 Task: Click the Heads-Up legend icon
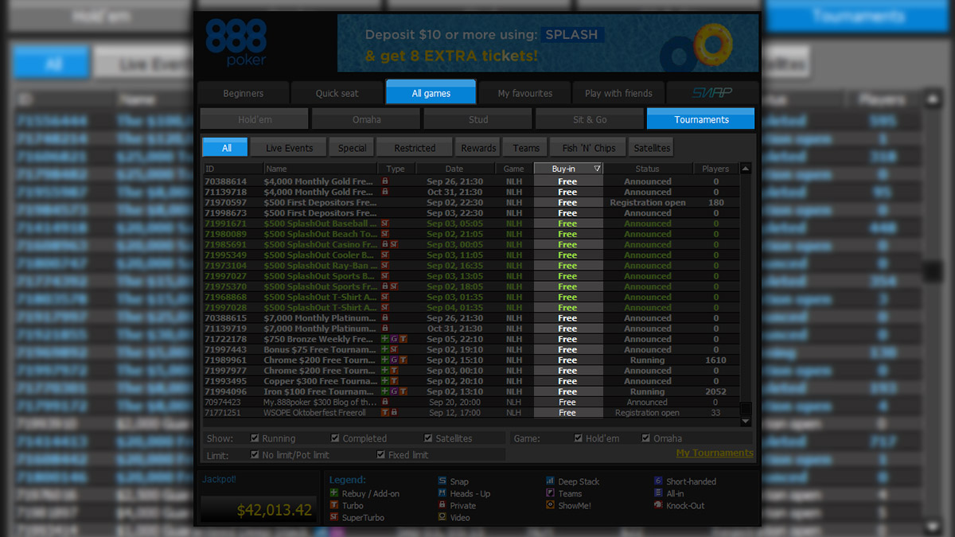441,493
